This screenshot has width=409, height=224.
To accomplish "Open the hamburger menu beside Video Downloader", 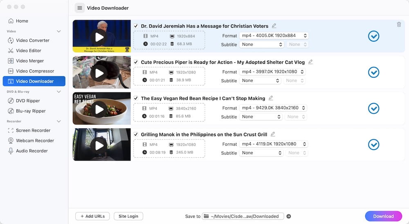I will click(x=80, y=8).
